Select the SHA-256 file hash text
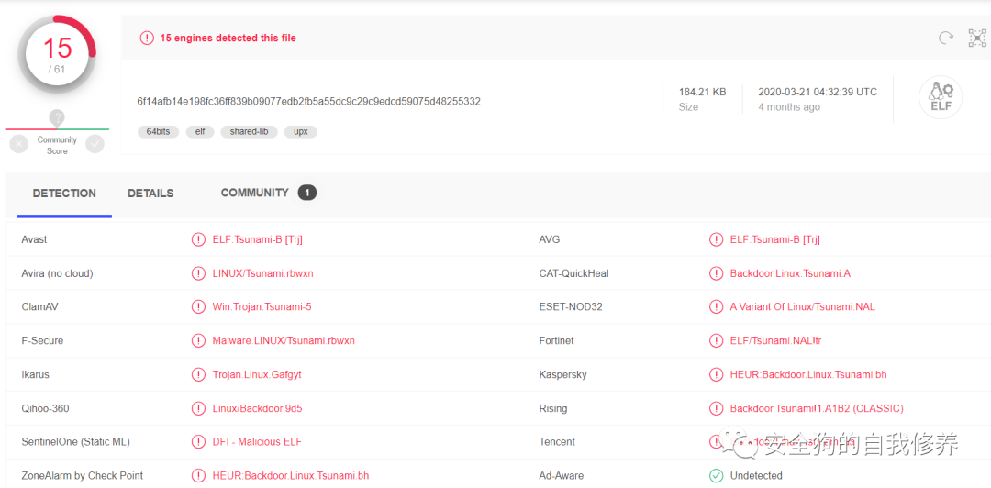This screenshot has width=991, height=488. pos(309,101)
